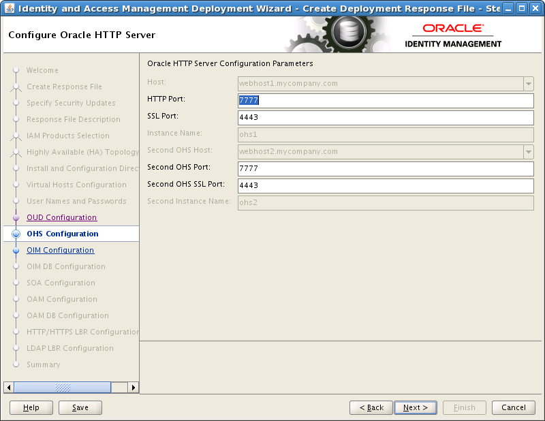Click the OAM DB Configuration step

pos(67,315)
